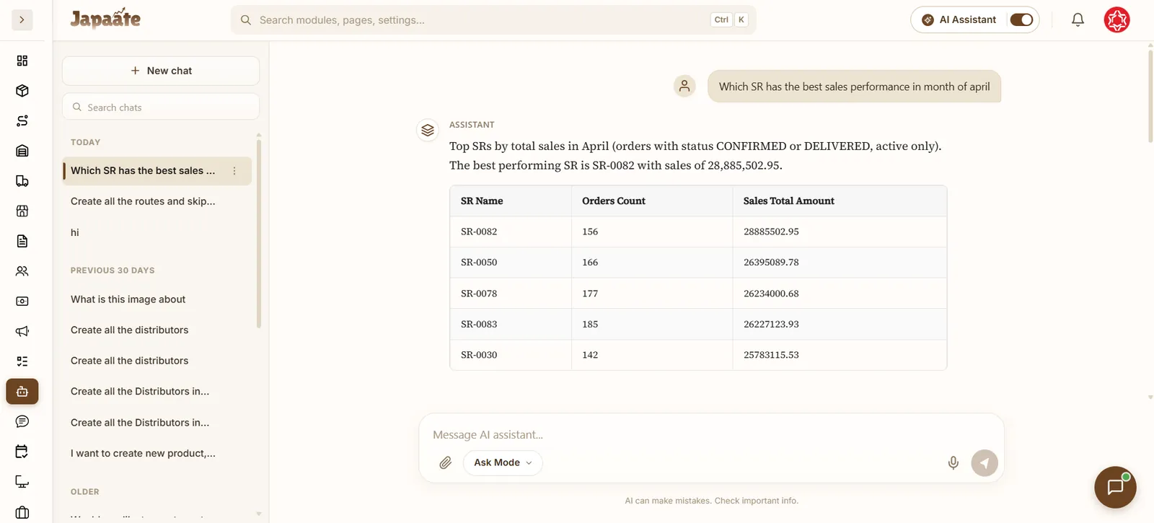Click the megaphone campaigns sidebar icon
The height and width of the screenshot is (523, 1154).
click(x=22, y=331)
